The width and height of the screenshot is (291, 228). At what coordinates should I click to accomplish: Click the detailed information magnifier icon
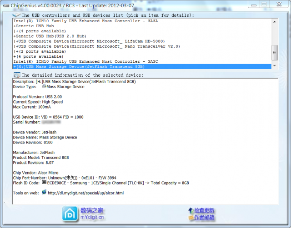pos(17,75)
